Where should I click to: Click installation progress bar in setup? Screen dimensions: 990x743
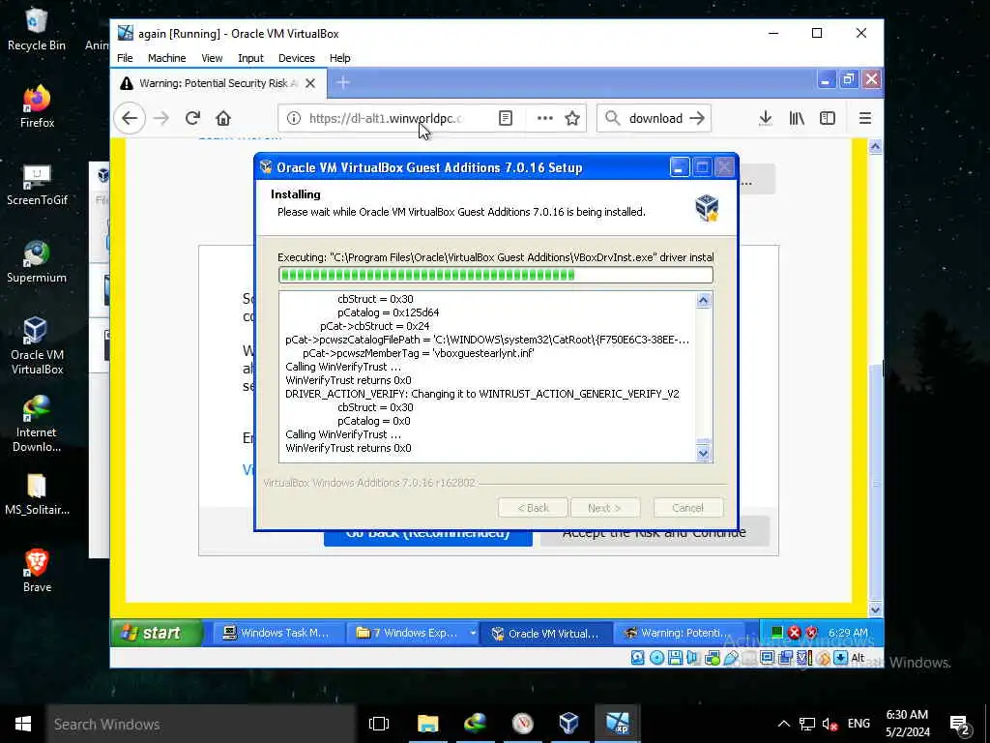click(x=496, y=275)
